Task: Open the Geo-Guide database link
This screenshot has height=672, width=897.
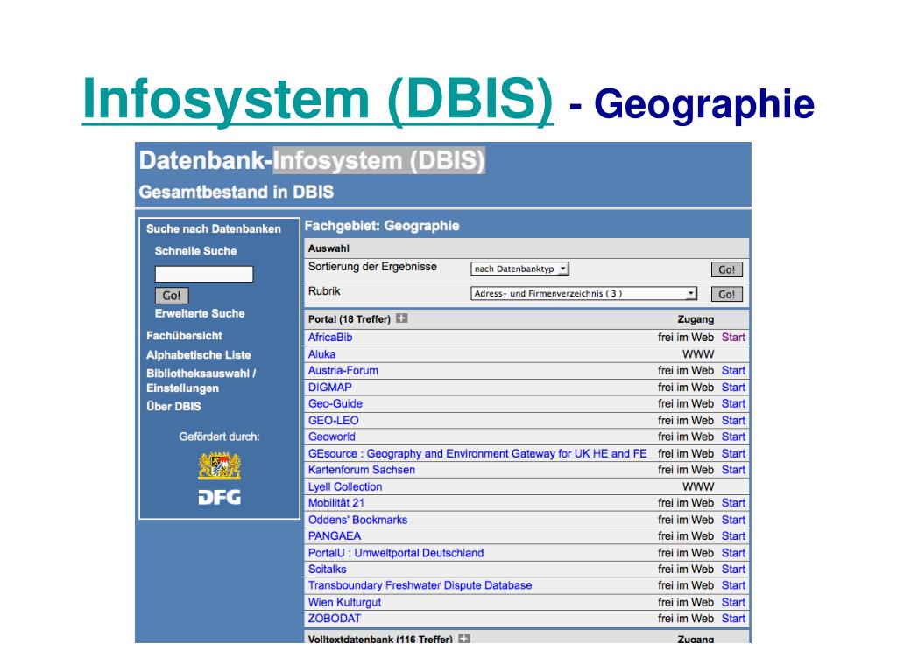Action: tap(335, 403)
